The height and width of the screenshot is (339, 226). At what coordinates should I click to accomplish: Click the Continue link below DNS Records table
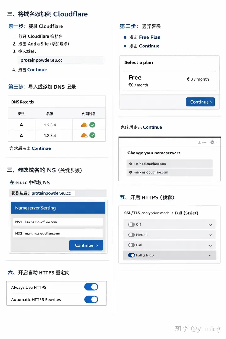coord(41,148)
